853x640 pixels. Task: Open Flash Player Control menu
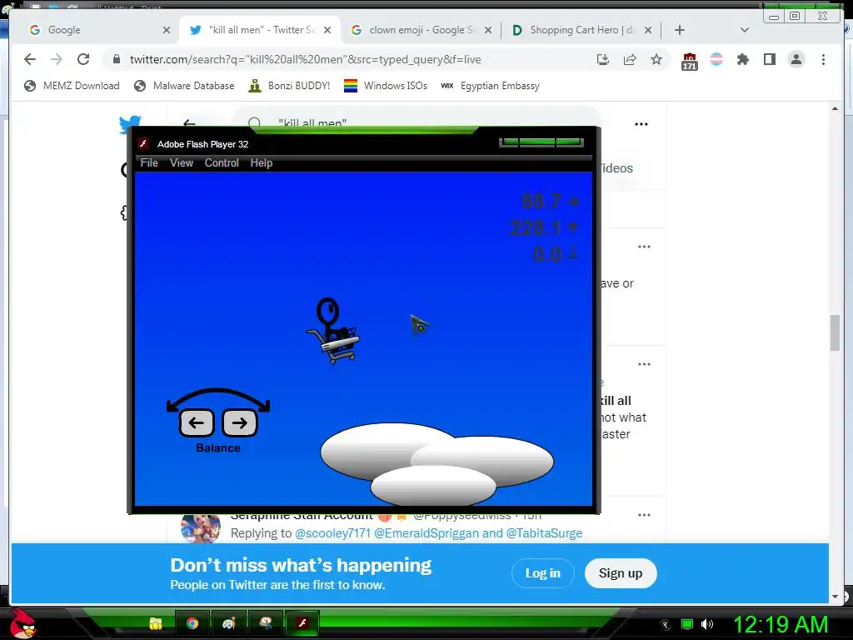222,162
